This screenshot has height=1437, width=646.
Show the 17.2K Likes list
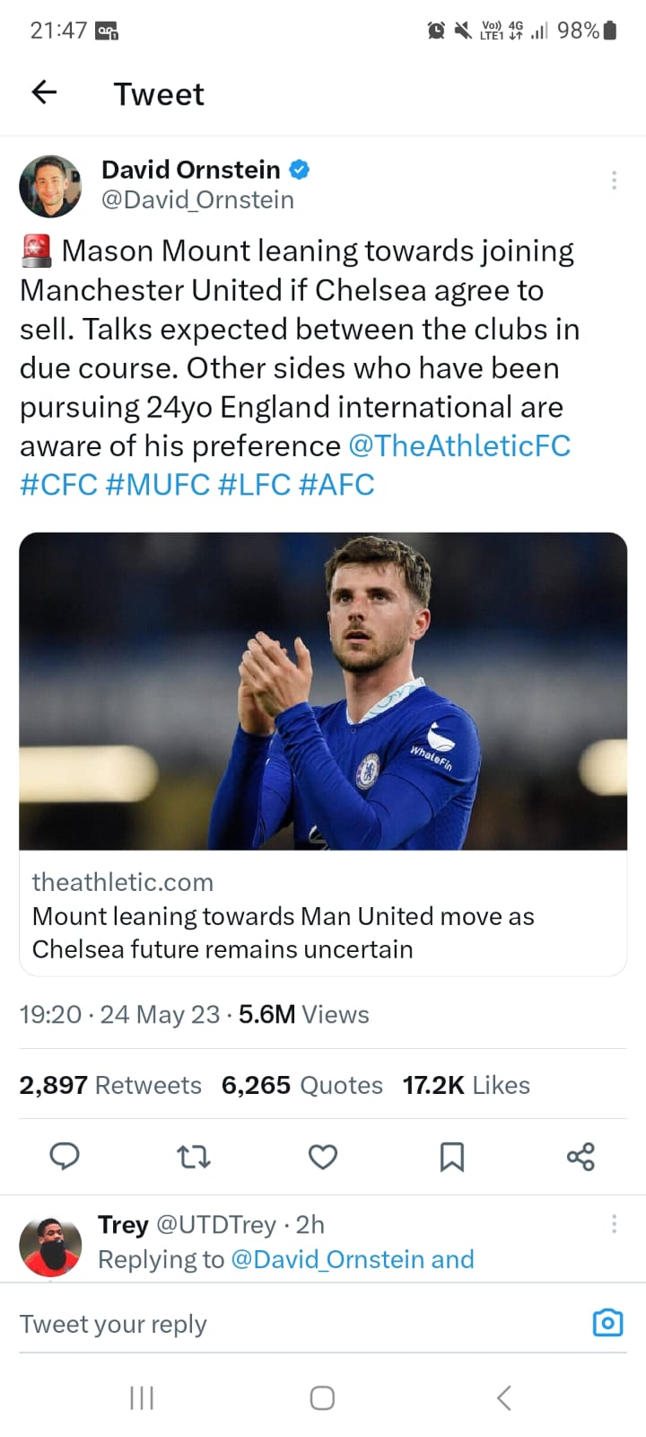467,1085
